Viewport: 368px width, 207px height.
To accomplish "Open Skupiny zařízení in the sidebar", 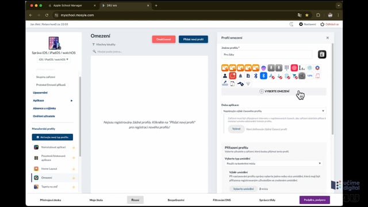I will (x=45, y=77).
